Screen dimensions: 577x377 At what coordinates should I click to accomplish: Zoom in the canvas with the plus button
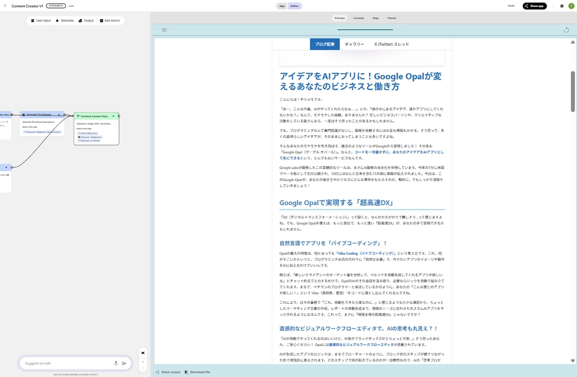coord(143,362)
